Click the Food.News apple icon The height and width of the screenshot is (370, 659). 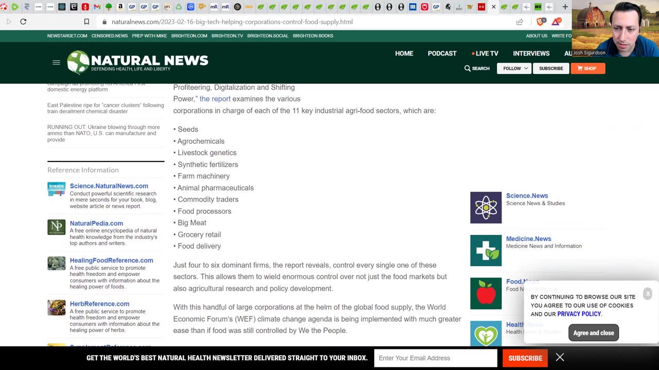click(x=485, y=293)
